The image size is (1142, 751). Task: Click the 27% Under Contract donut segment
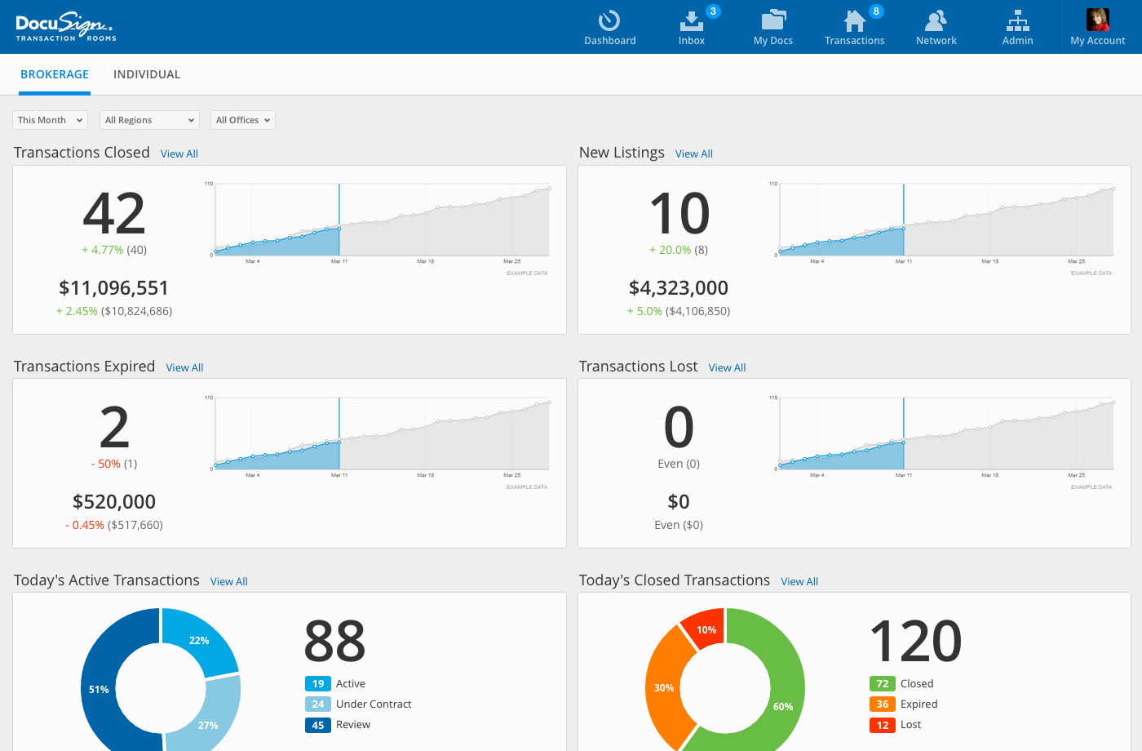(209, 724)
